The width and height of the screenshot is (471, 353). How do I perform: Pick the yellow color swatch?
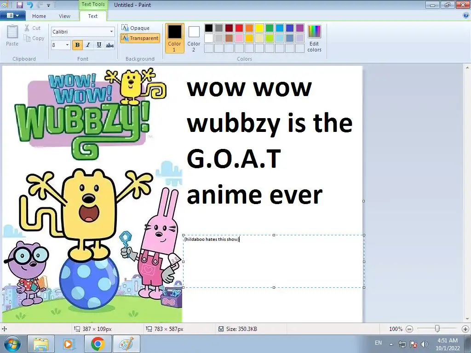(x=259, y=28)
